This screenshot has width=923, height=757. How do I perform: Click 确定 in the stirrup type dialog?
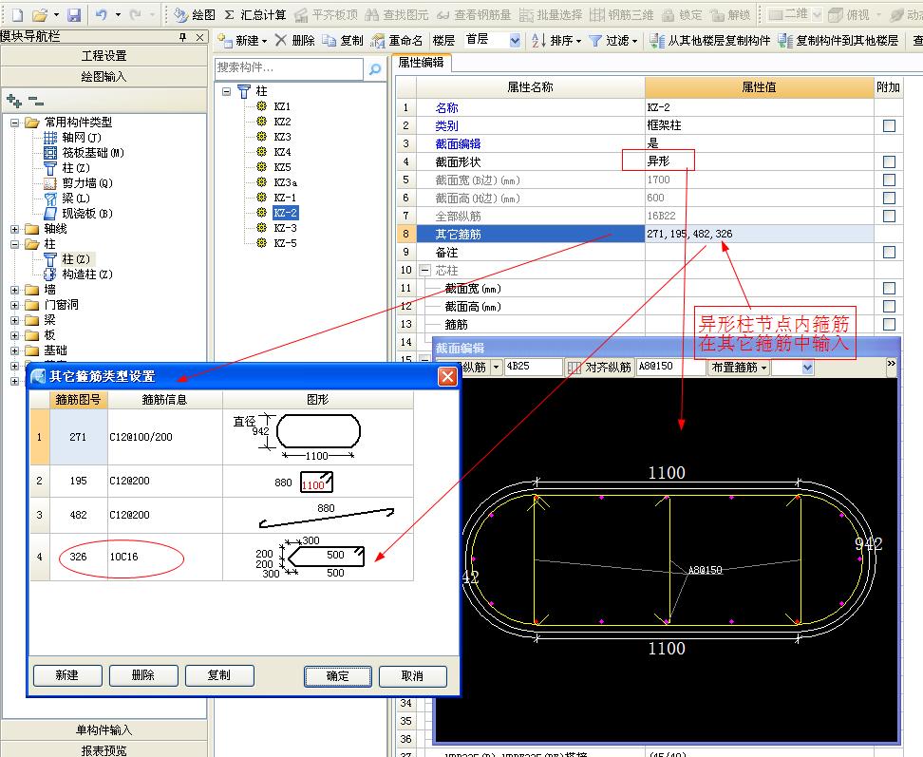pyautogui.click(x=338, y=676)
